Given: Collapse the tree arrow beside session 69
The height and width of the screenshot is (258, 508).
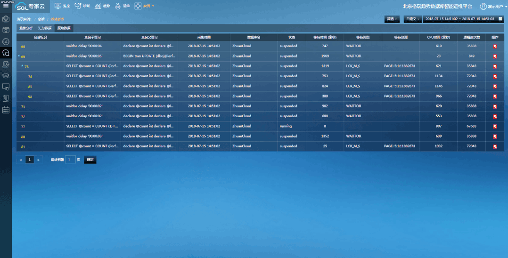Looking at the screenshot, I should [19, 56].
